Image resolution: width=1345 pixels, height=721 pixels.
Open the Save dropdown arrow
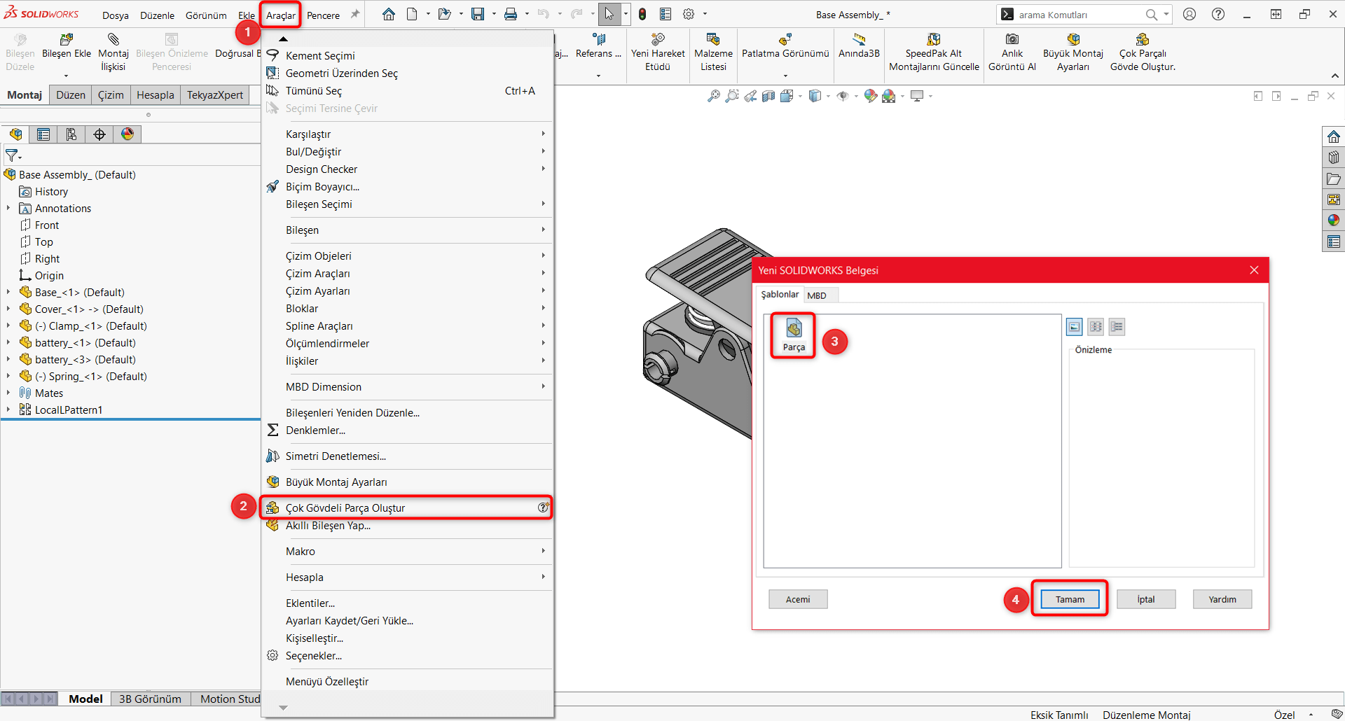click(x=494, y=14)
